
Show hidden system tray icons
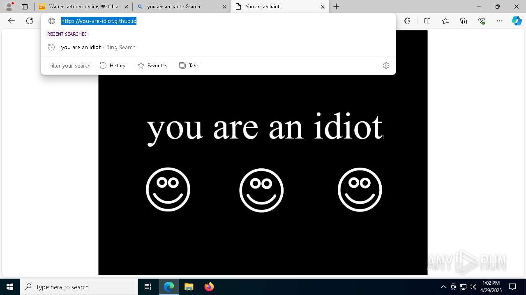click(x=443, y=287)
